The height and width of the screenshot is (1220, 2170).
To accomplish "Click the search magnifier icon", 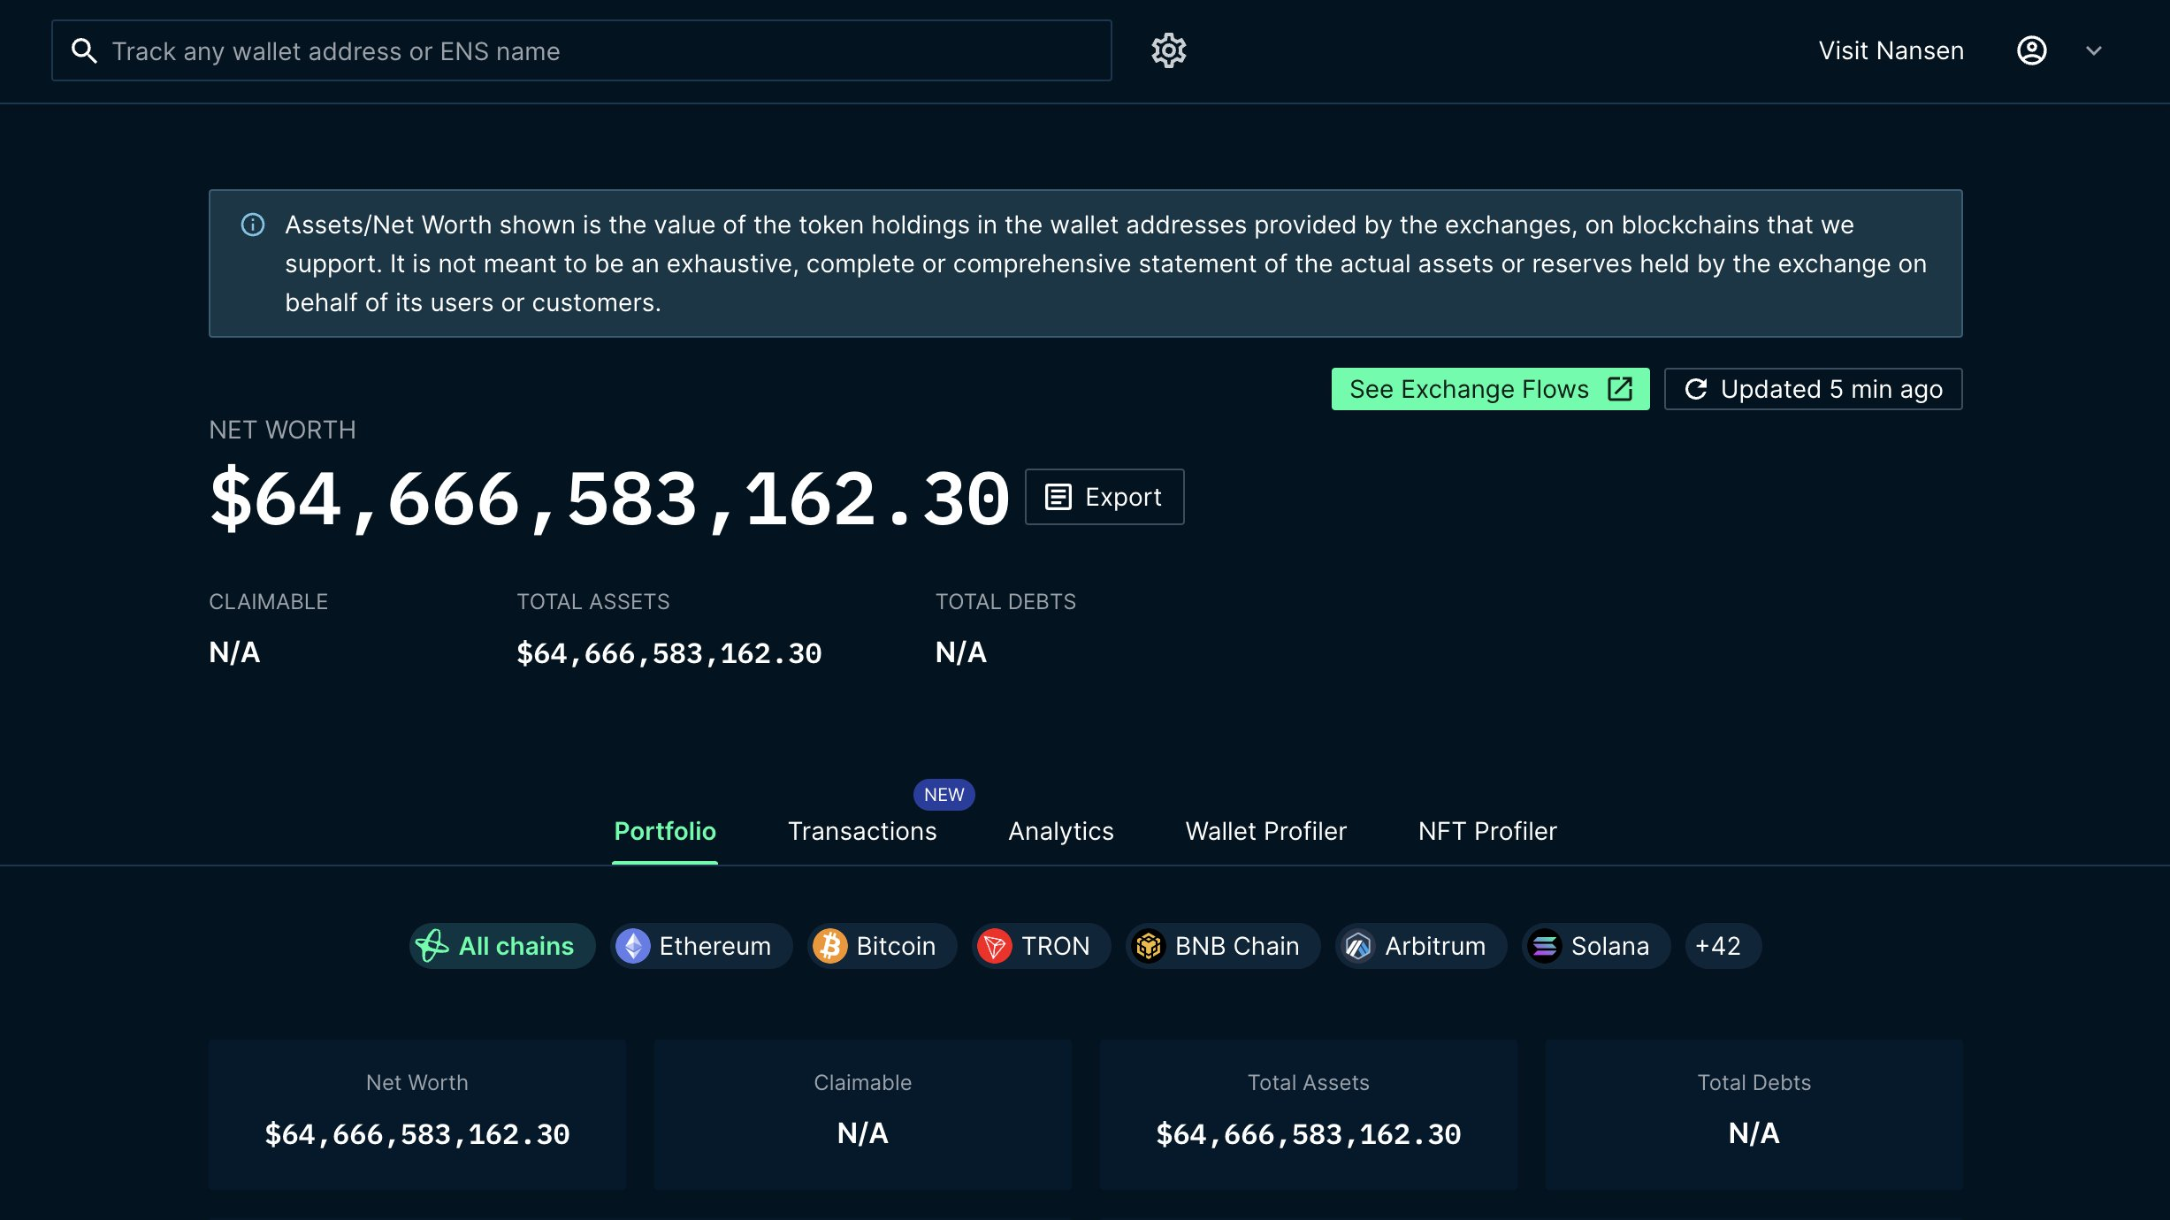I will point(84,51).
